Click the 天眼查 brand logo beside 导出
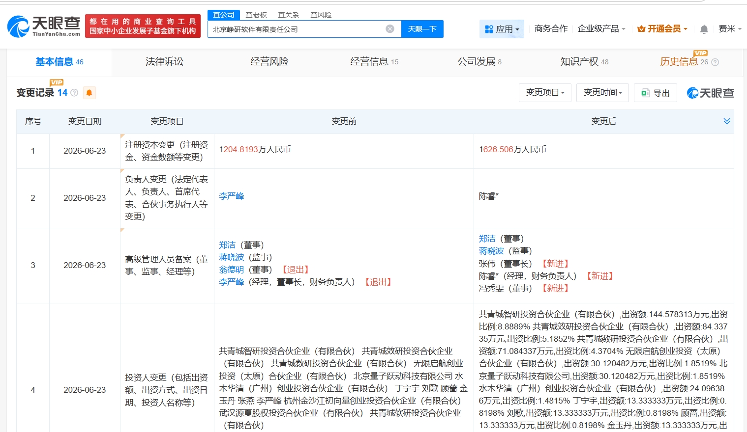This screenshot has height=432, width=747. pyautogui.click(x=710, y=93)
